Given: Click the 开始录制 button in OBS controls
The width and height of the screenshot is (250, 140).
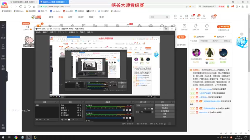Looking at the screenshot, I should 165,108.
